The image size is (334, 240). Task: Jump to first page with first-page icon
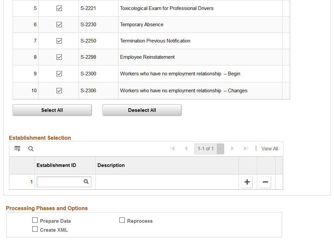point(173,148)
